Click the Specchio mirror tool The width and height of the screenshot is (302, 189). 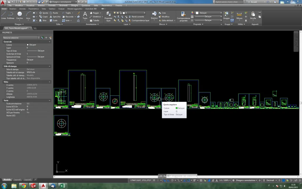point(55,17)
